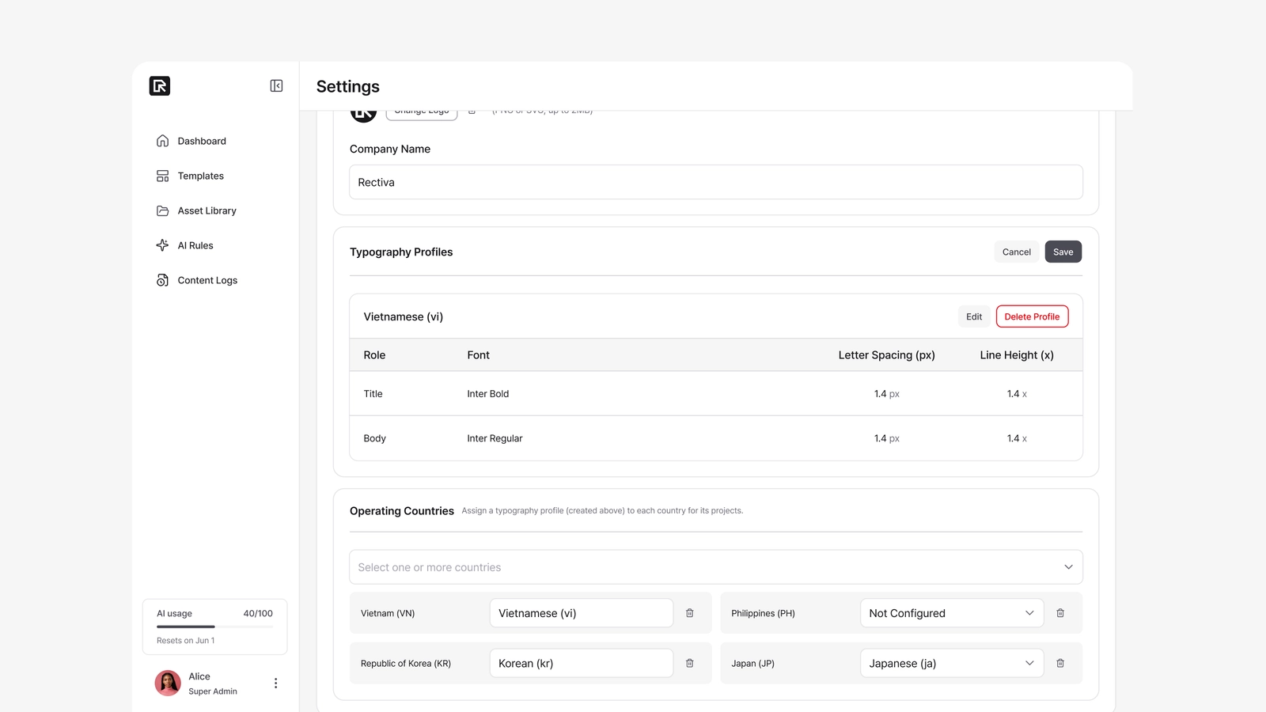
Task: Edit the Vietnamese (vi) profile
Action: (x=974, y=316)
